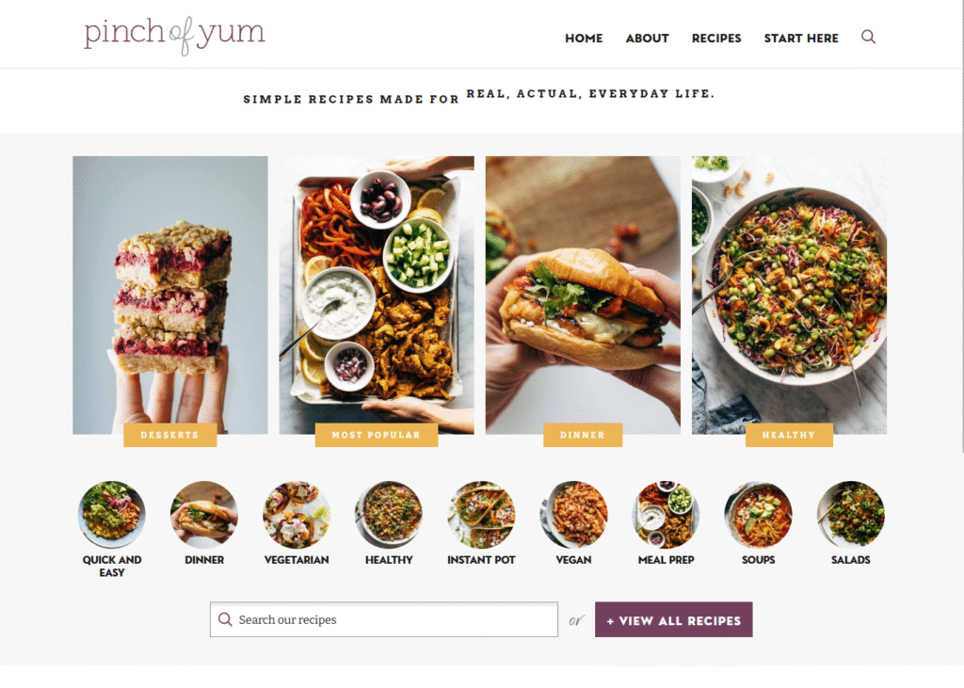
Task: Select the Vegetarian category circle image
Action: point(297,515)
